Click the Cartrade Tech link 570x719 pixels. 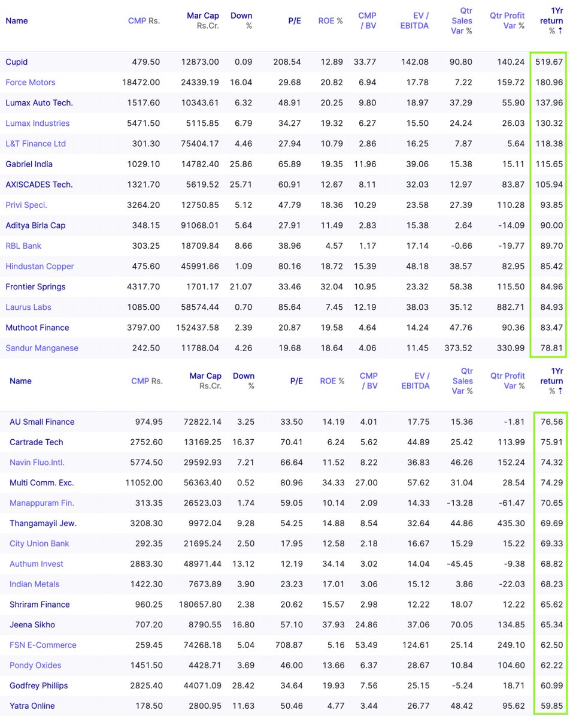tap(37, 442)
